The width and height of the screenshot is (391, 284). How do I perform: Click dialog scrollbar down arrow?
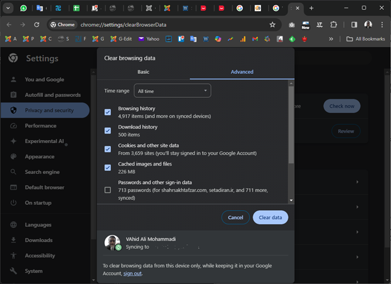pyautogui.click(x=291, y=200)
